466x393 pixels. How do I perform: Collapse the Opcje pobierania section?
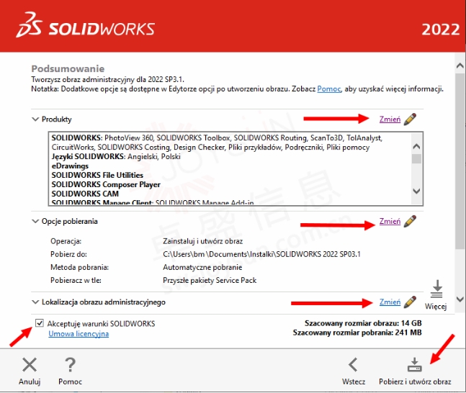[35, 221]
